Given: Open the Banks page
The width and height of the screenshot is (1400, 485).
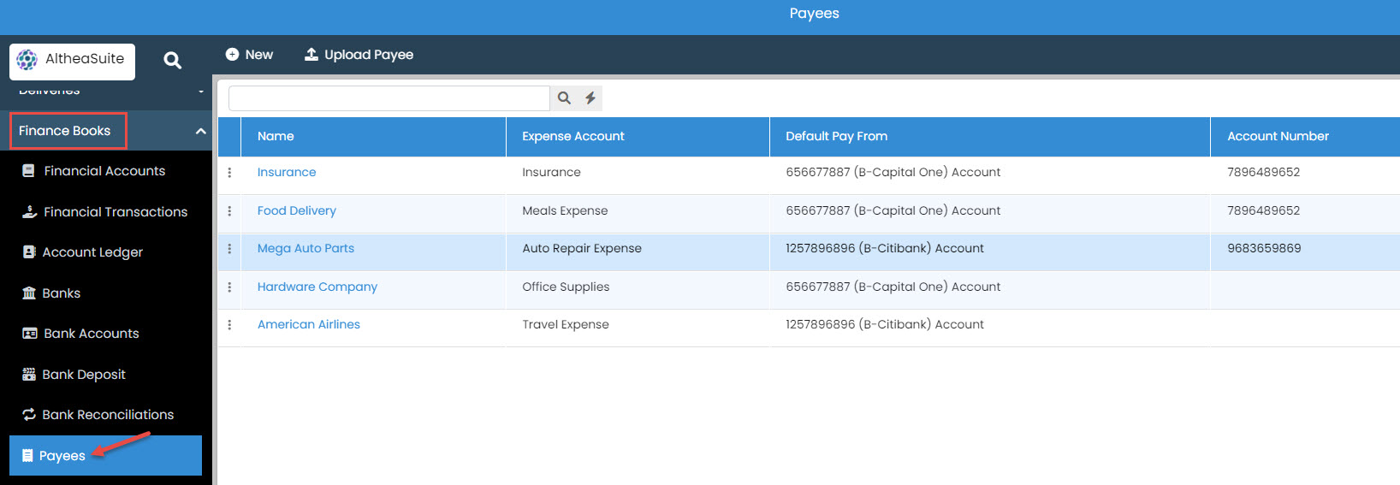Looking at the screenshot, I should [62, 293].
